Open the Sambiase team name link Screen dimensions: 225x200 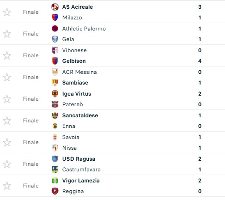(75, 83)
